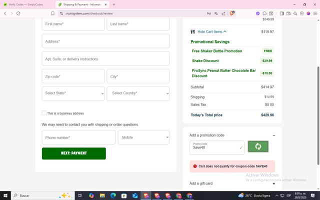
Task: Collapse the Hide Cart Items section
Action: pos(212,31)
